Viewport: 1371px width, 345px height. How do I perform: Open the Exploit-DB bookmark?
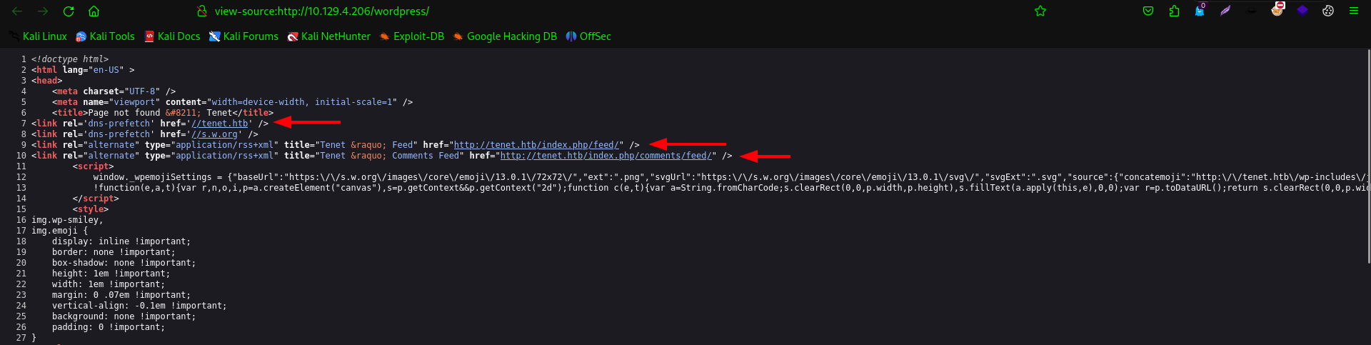[x=412, y=36]
